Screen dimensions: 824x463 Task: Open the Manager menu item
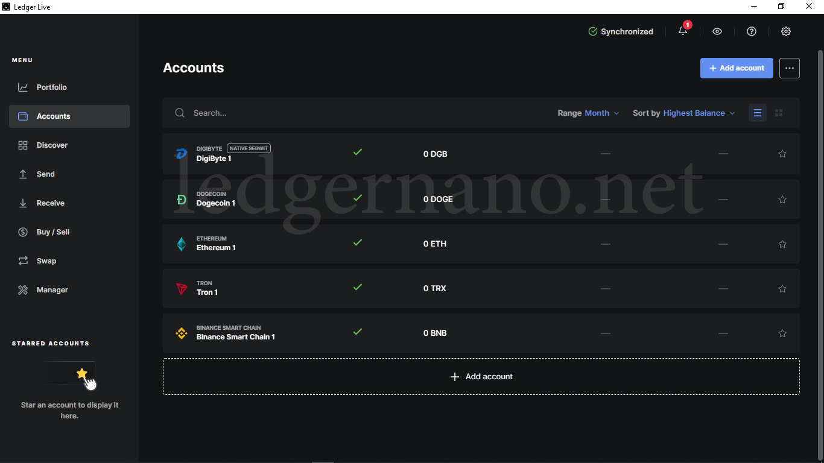pyautogui.click(x=69, y=290)
